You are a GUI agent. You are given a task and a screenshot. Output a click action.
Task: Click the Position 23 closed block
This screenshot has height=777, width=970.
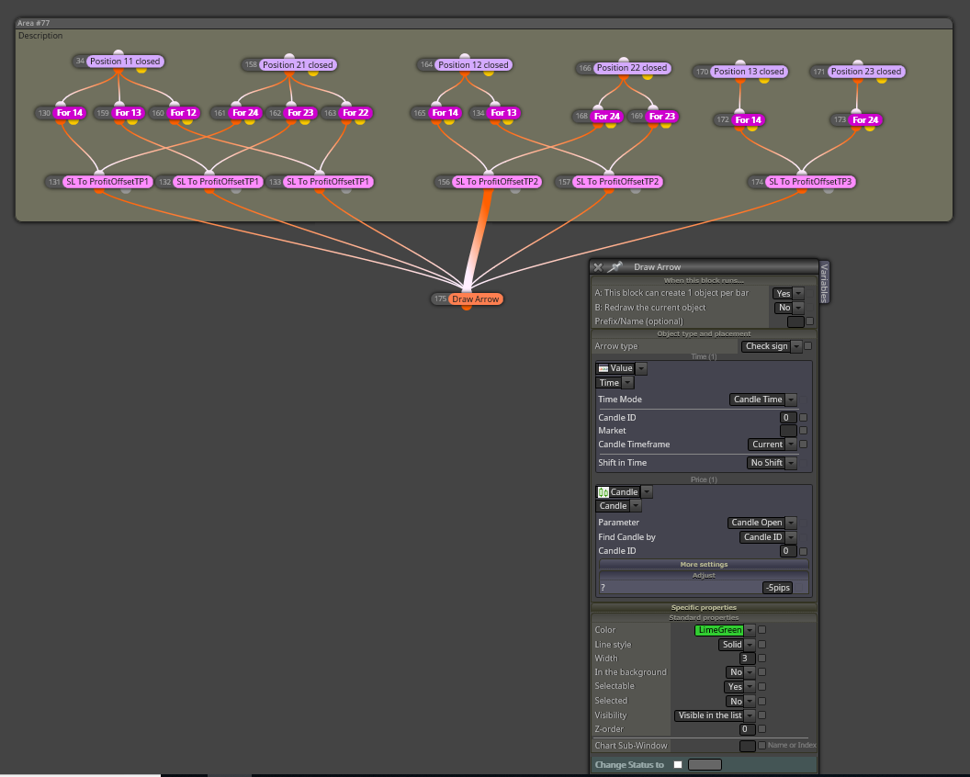tap(865, 71)
